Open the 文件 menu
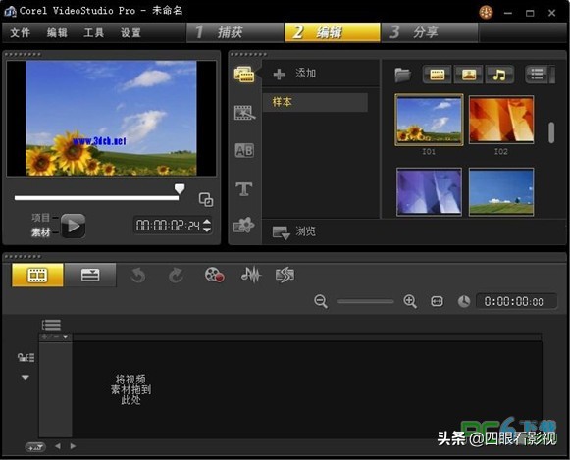570x460 pixels. (20, 32)
